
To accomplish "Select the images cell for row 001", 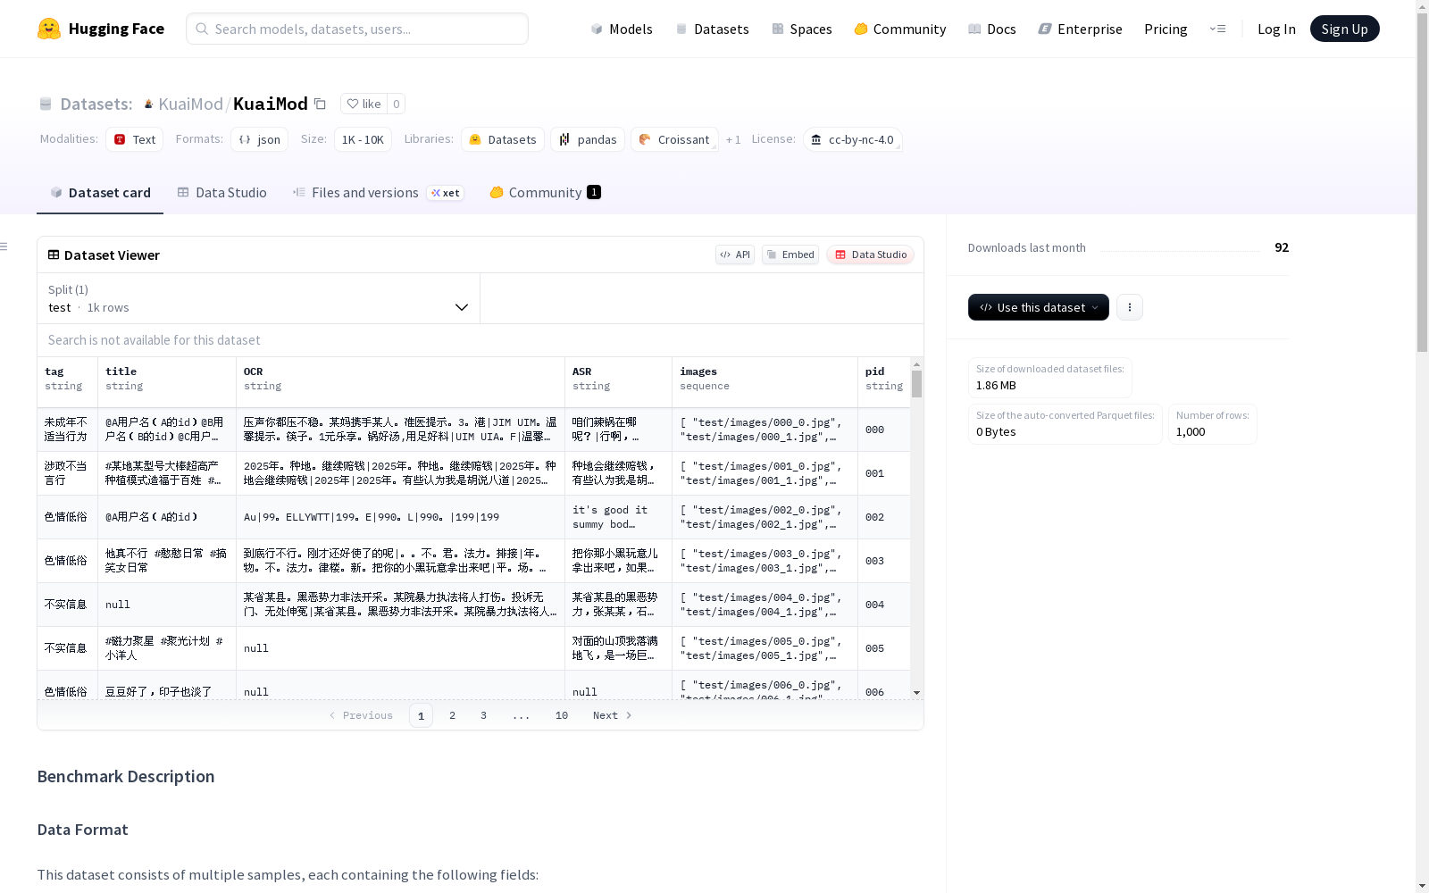I will 765,473.
